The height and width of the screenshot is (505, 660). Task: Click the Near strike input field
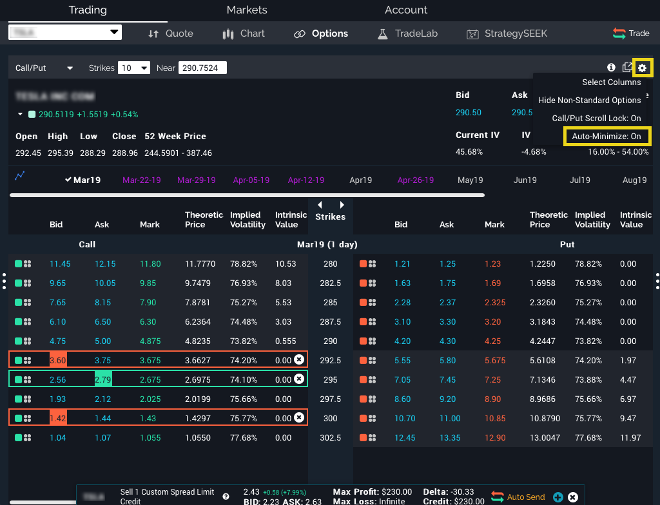[x=203, y=67]
